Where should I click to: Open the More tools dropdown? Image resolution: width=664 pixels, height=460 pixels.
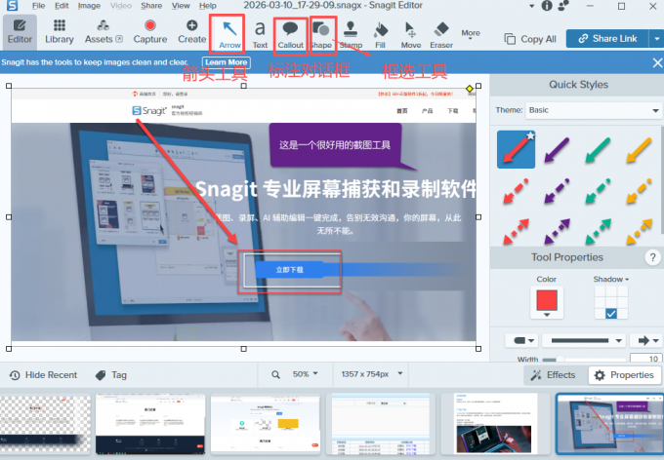point(471,35)
